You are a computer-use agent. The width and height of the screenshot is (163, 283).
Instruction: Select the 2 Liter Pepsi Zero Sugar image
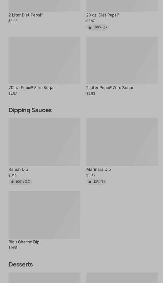coord(122,60)
